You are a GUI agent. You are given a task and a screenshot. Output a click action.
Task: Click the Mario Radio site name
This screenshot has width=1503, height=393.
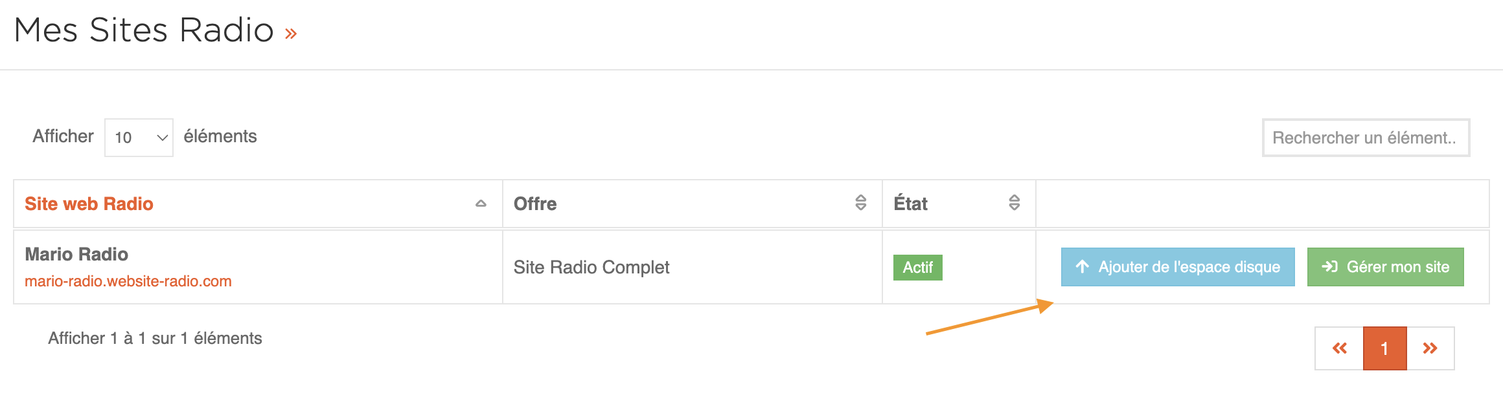(x=76, y=254)
